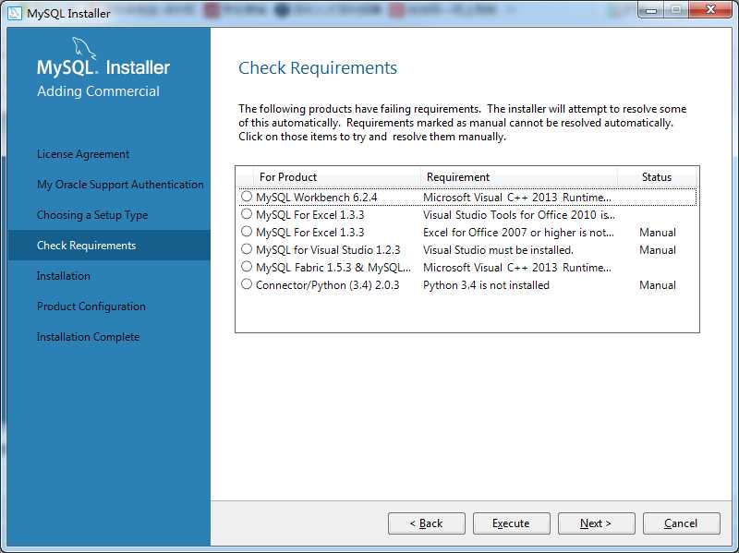Click Manual status for MySQL for Visual Studio
This screenshot has height=553, width=739.
tap(658, 250)
